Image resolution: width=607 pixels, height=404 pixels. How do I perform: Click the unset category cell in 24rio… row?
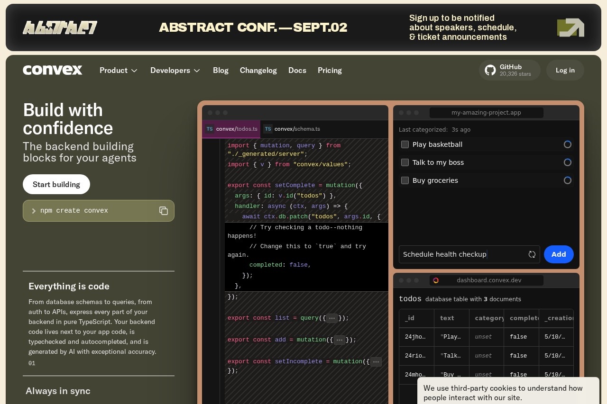pos(487,356)
